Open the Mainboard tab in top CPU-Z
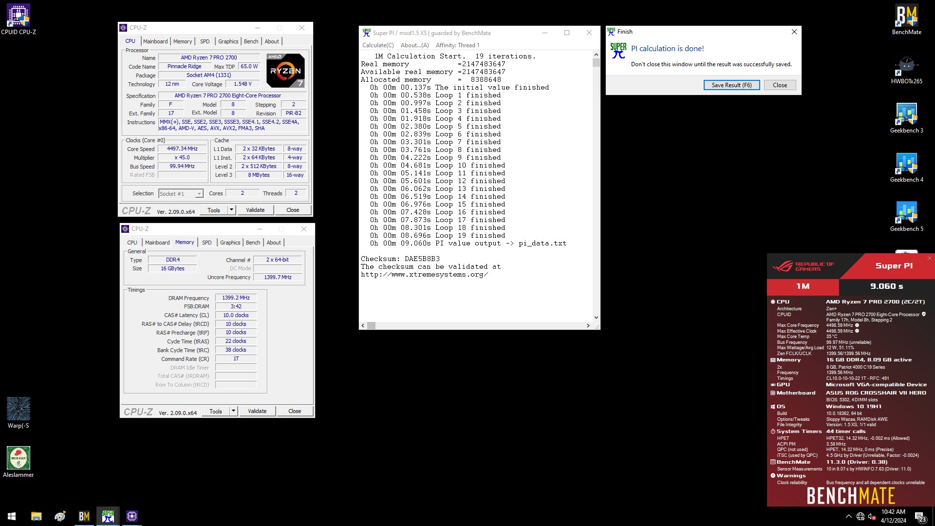This screenshot has height=526, width=935. click(155, 41)
